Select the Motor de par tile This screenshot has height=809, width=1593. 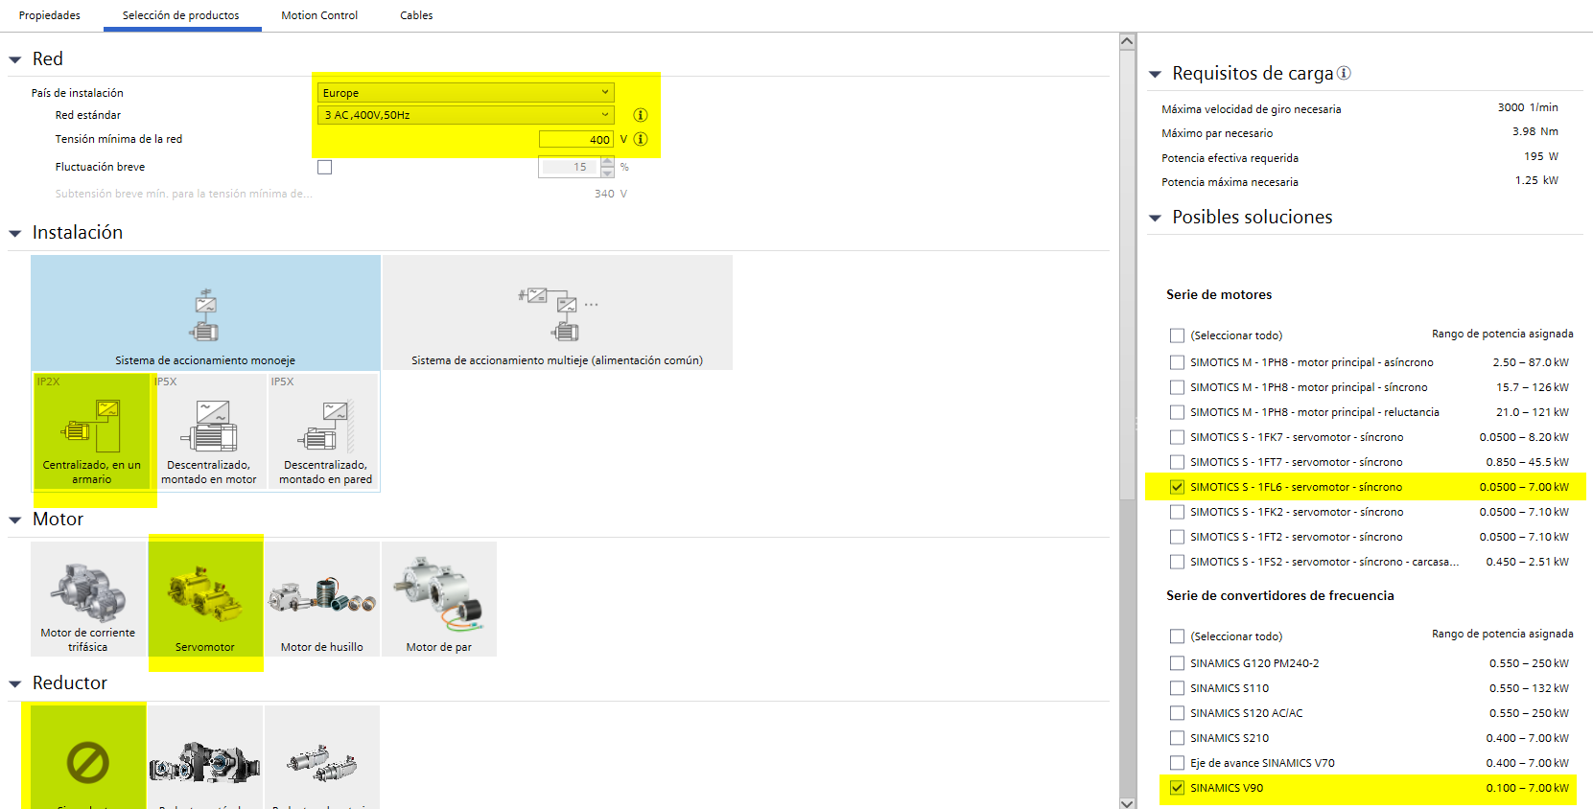click(439, 599)
